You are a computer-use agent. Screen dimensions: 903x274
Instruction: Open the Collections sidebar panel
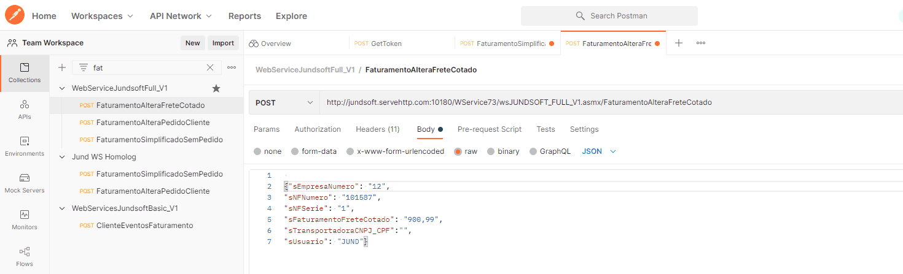[25, 73]
